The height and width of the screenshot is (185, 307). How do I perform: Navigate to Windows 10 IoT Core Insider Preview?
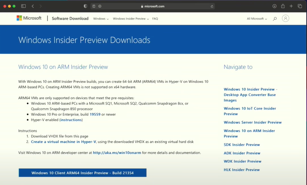click(x=250, y=111)
